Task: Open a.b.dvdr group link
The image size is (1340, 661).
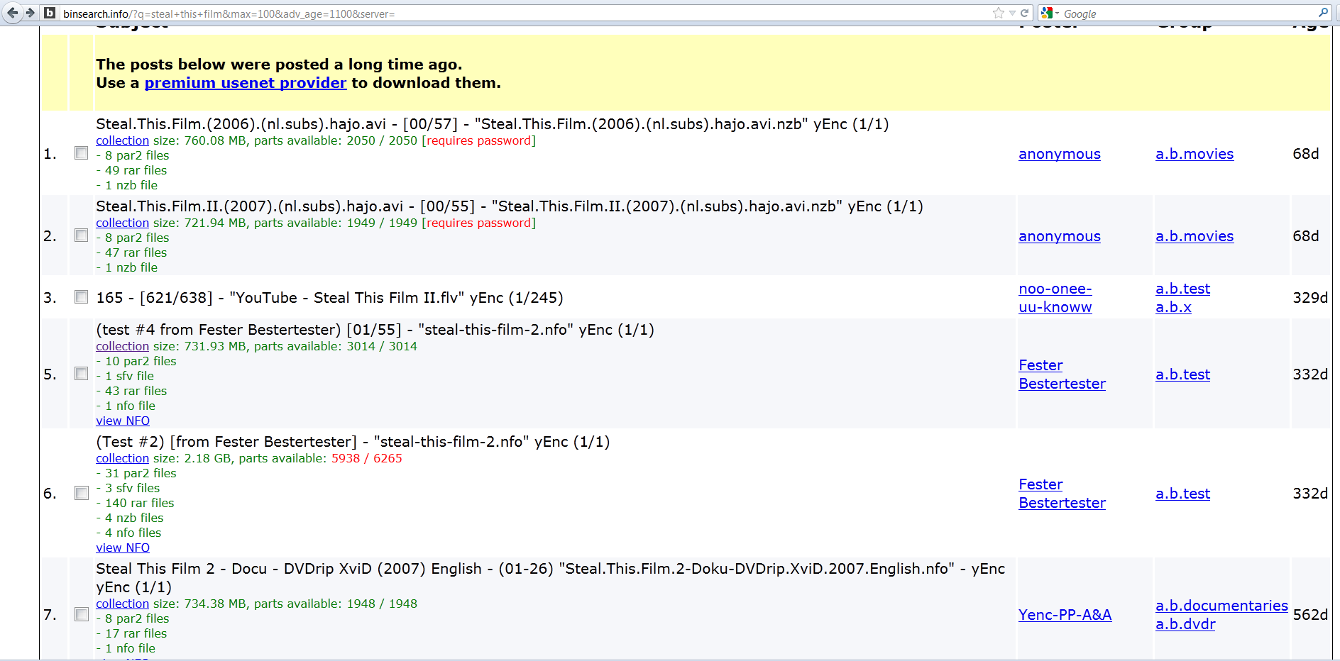Action: point(1185,624)
